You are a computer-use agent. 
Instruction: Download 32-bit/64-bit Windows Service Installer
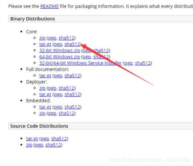pos(80,63)
